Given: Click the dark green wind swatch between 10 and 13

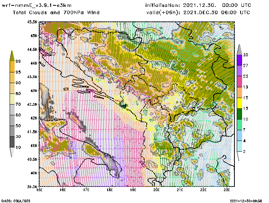Looking at the screenshot, I should 239,114.
